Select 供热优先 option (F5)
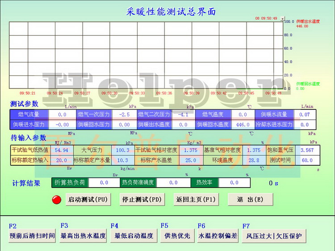 (x=177, y=236)
